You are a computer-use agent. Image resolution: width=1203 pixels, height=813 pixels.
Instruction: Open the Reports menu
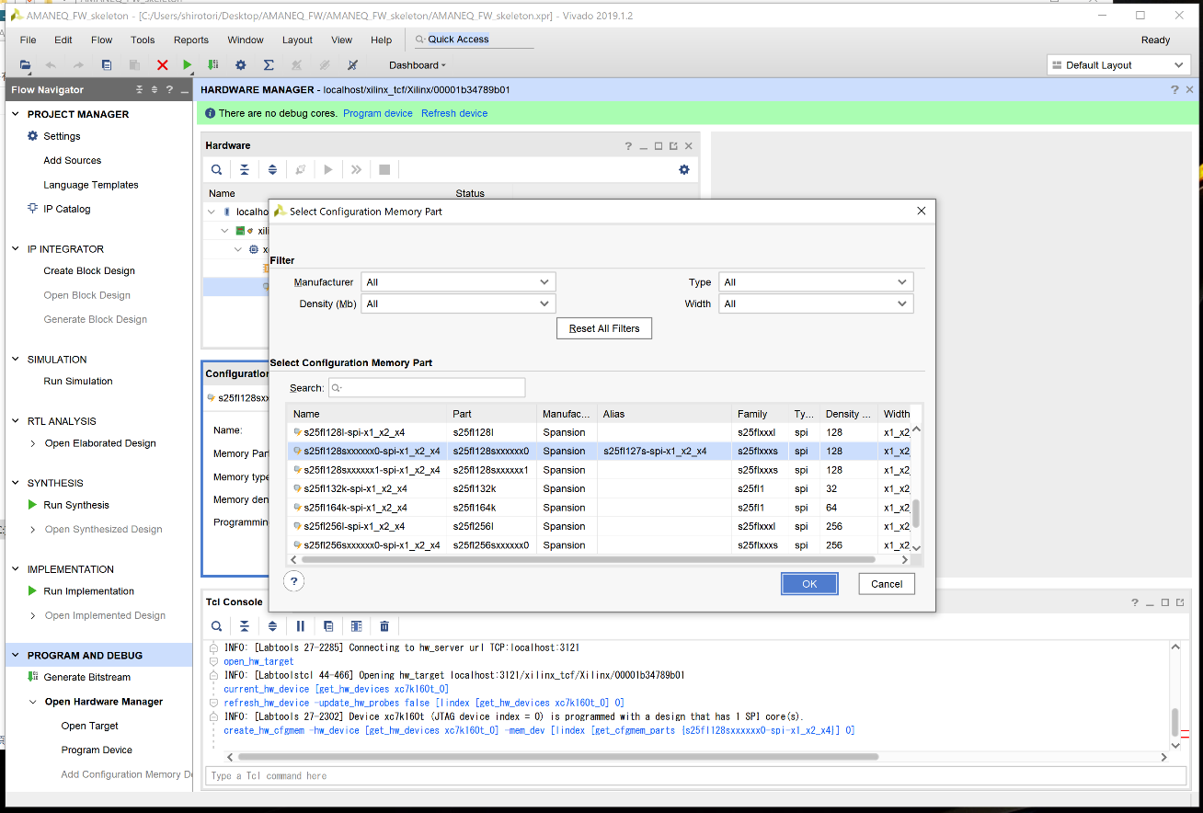pos(191,40)
